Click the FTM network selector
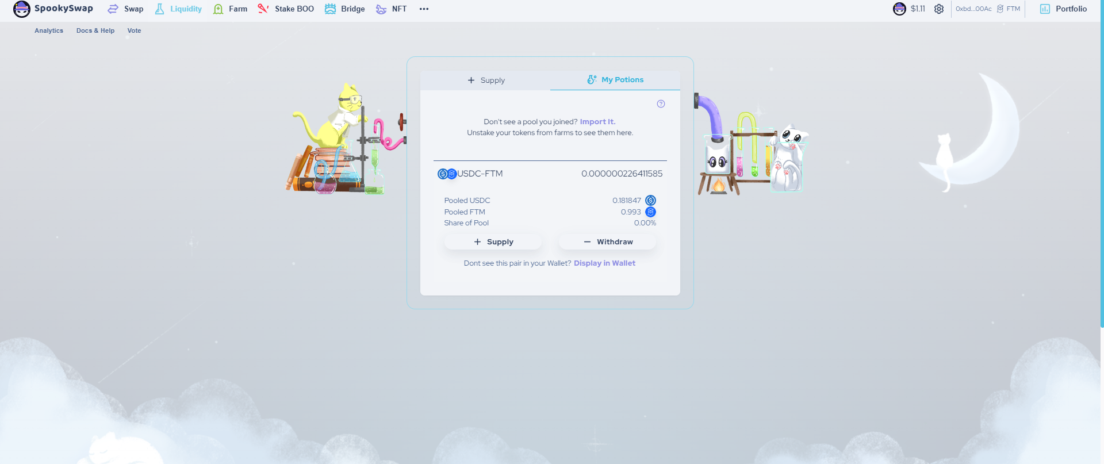Viewport: 1104px width, 464px height. [1009, 9]
